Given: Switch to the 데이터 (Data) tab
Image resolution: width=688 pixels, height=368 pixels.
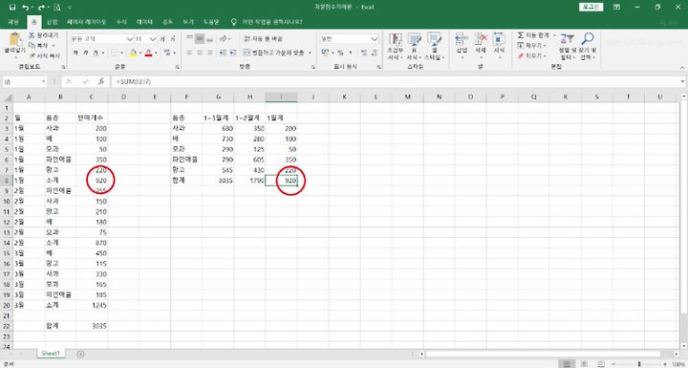Looking at the screenshot, I should 144,22.
